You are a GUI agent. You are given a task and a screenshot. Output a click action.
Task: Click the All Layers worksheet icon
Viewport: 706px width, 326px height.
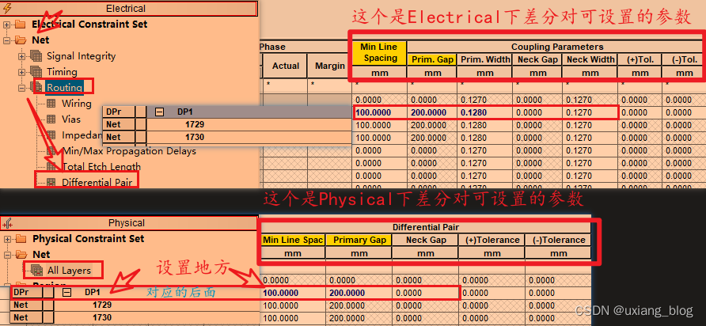pos(36,270)
